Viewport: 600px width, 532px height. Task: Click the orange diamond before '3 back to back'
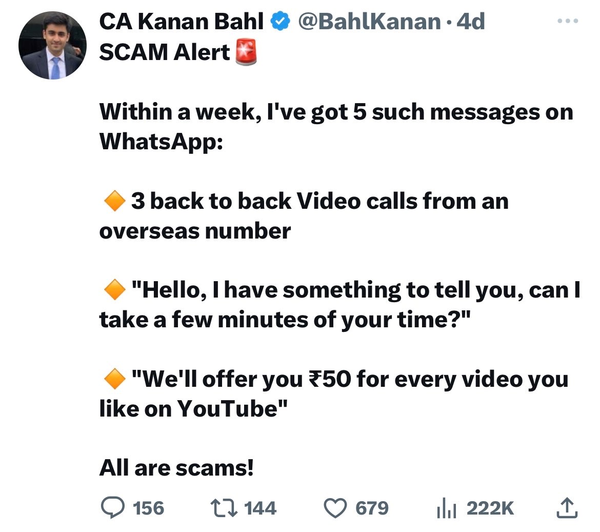[114, 201]
